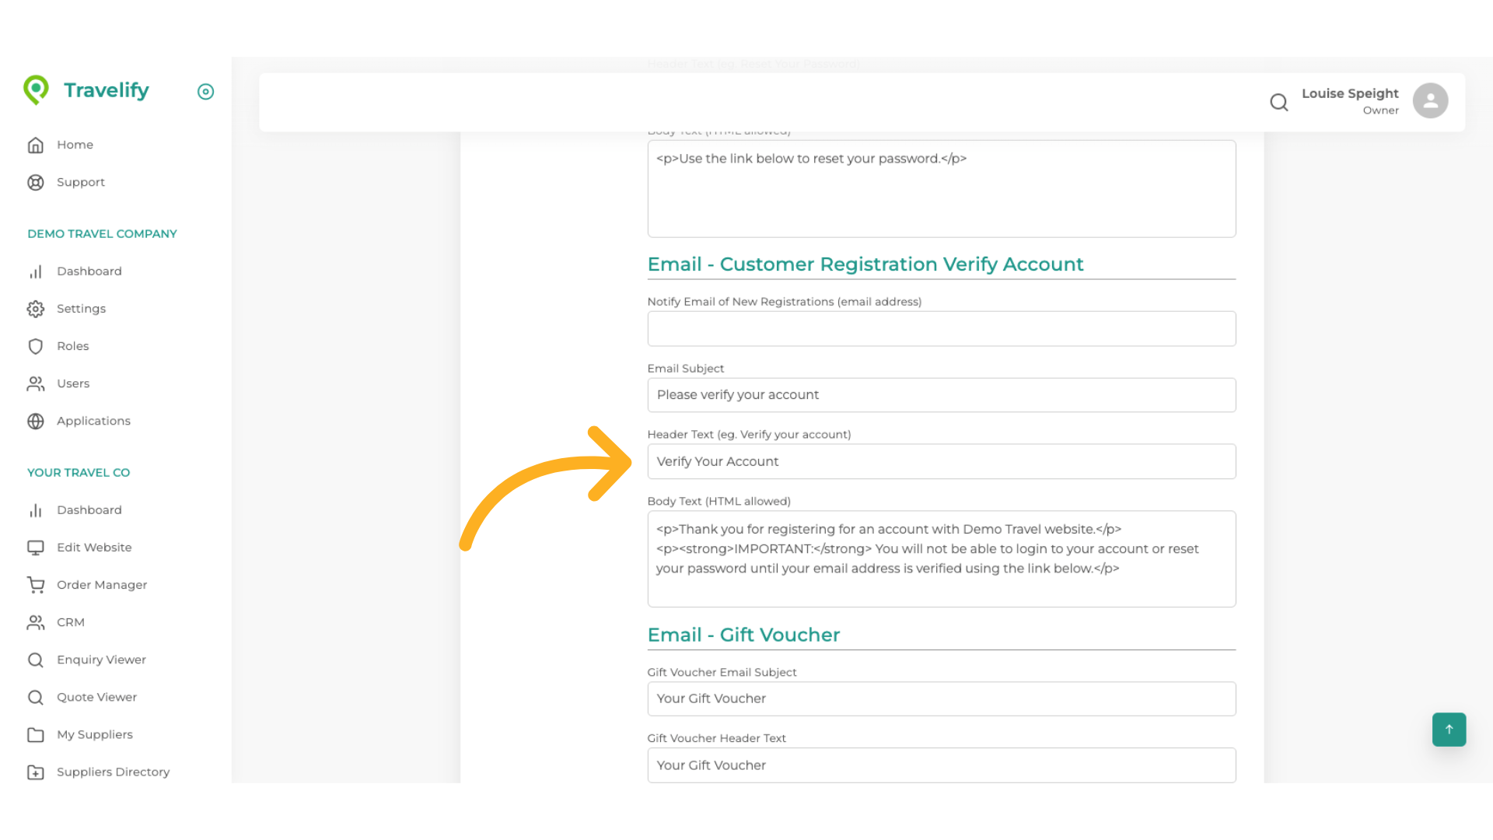The height and width of the screenshot is (840, 1493).
Task: Go to Home in the sidebar
Action: point(75,145)
